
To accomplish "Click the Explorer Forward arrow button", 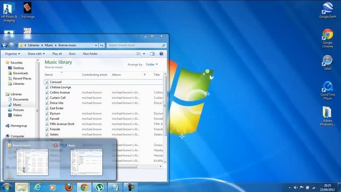I will 11,45.
